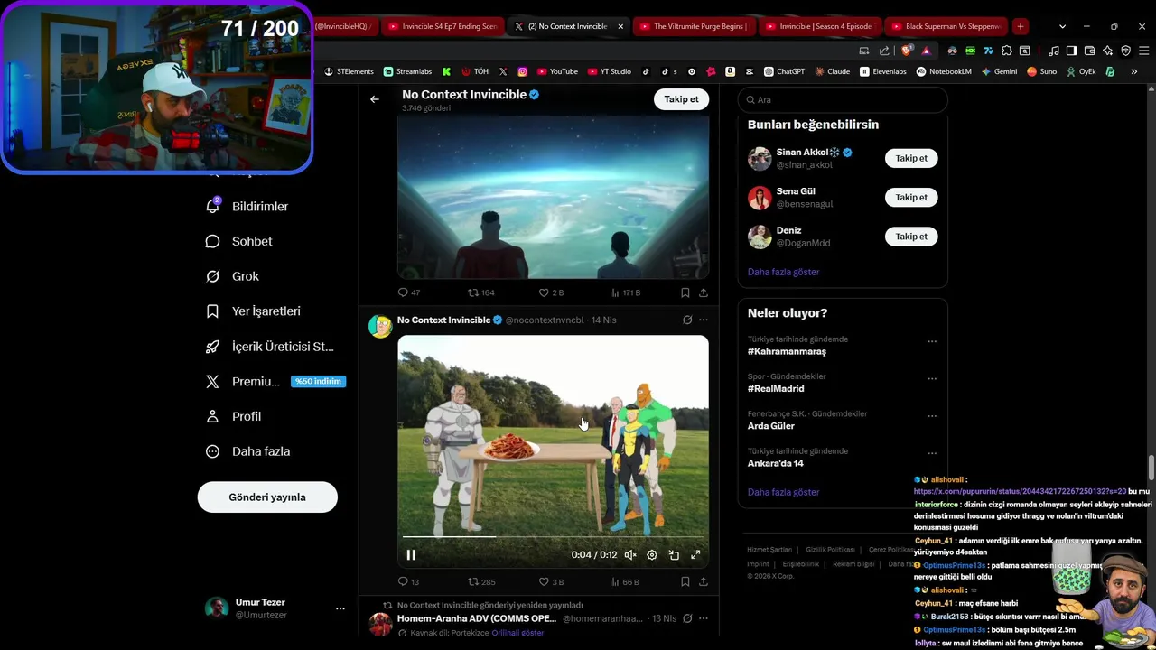Pause the spaghetti table video
Image resolution: width=1156 pixels, height=650 pixels.
click(x=411, y=555)
